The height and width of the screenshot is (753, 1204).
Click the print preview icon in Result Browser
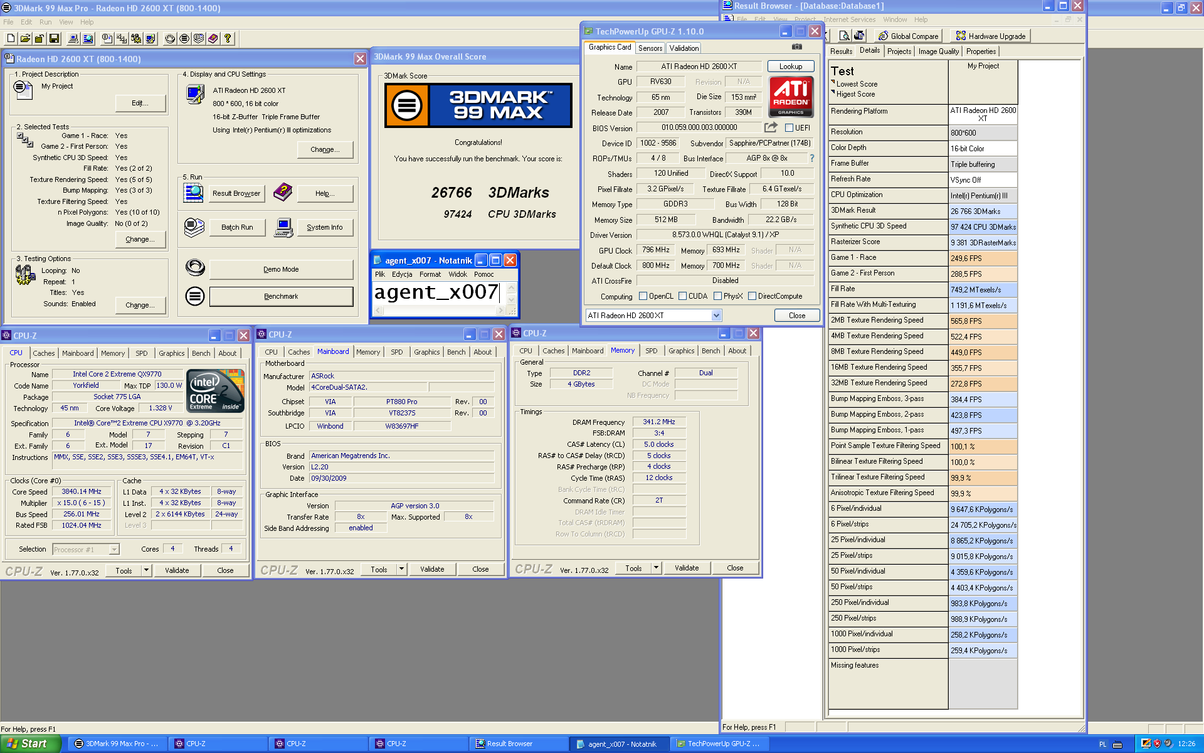[844, 36]
